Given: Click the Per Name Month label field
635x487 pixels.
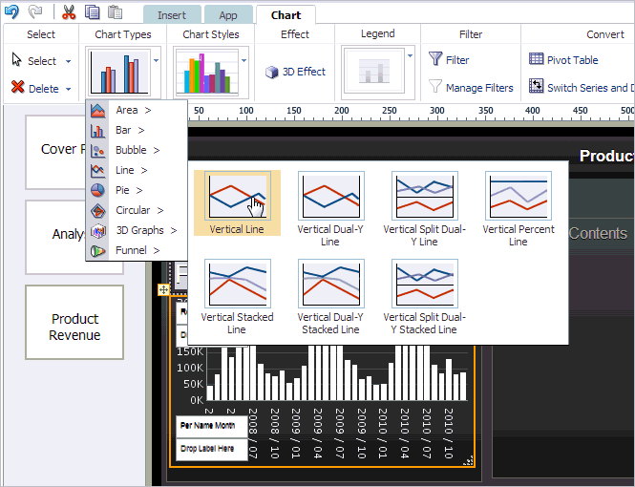Looking at the screenshot, I should tap(212, 426).
